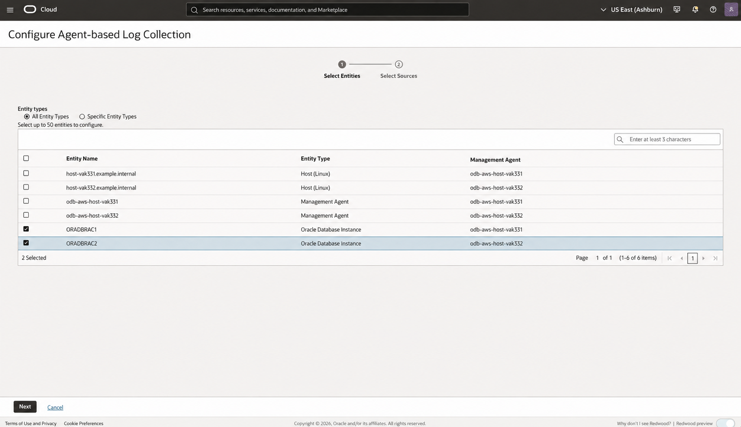Image resolution: width=741 pixels, height=427 pixels.
Task: Click ORADBRAC2 entity name
Action: (82, 243)
